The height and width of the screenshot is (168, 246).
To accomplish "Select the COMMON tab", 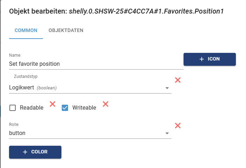I will (x=26, y=30).
